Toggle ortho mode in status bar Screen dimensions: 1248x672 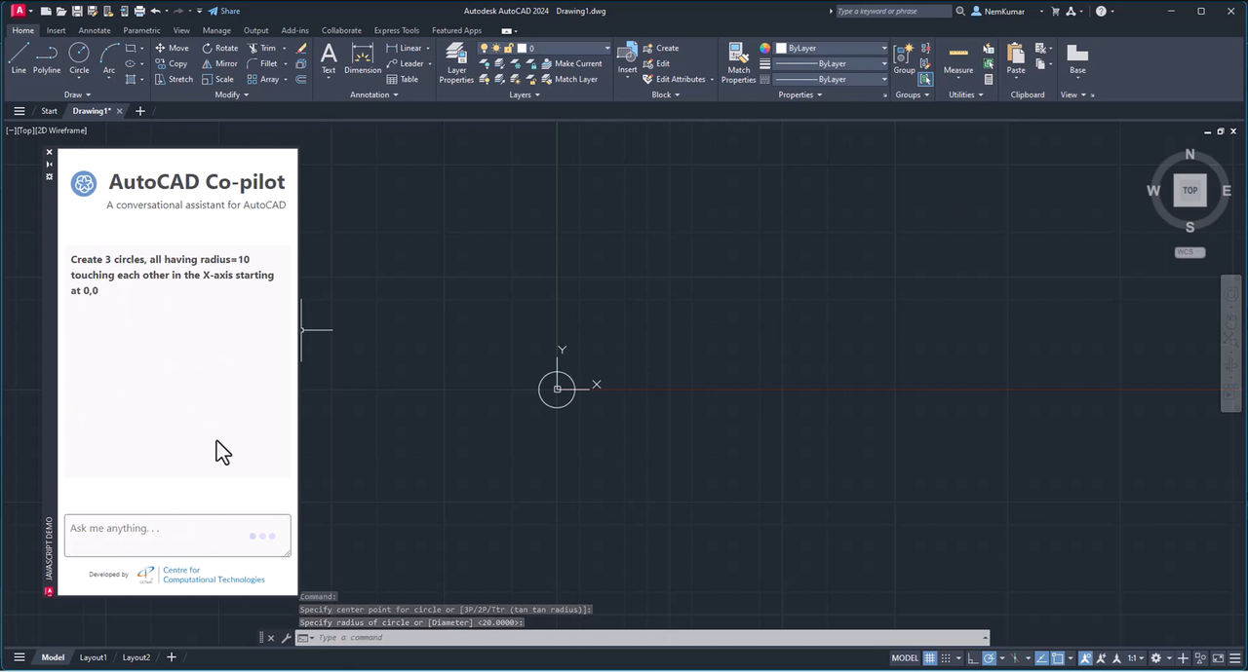[972, 657]
